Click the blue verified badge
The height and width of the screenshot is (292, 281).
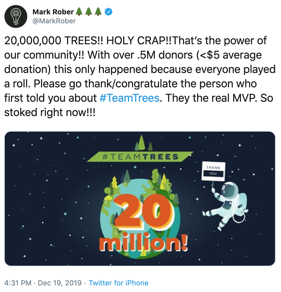pos(109,12)
